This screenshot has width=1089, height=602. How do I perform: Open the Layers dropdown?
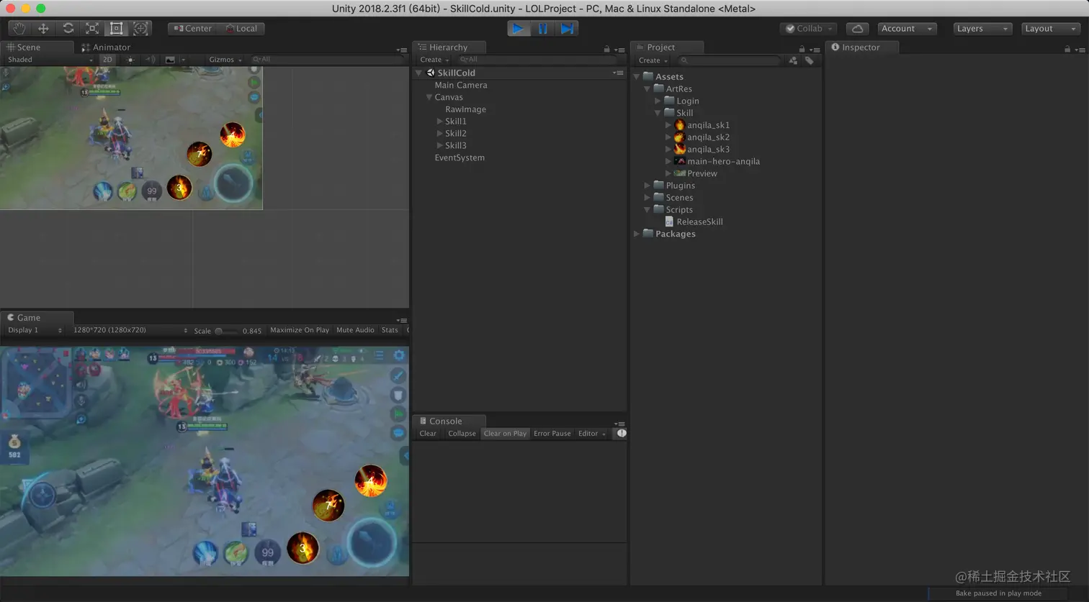tap(982, 29)
